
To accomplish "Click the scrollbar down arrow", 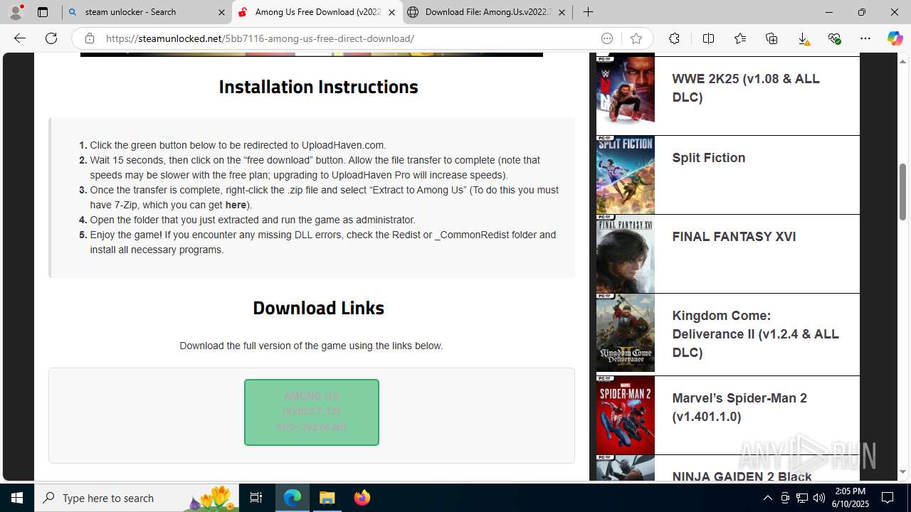I will coord(903,471).
